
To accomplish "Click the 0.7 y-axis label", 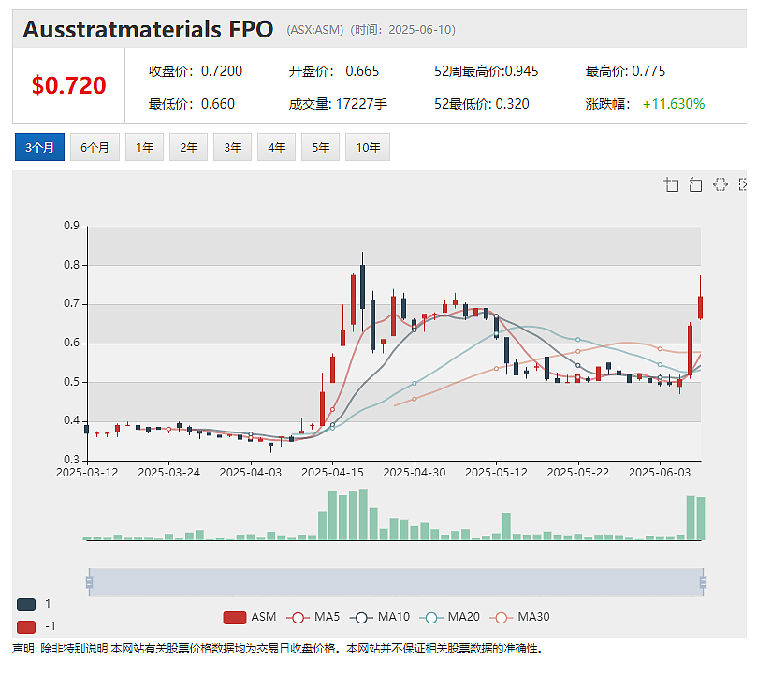I will [71, 303].
